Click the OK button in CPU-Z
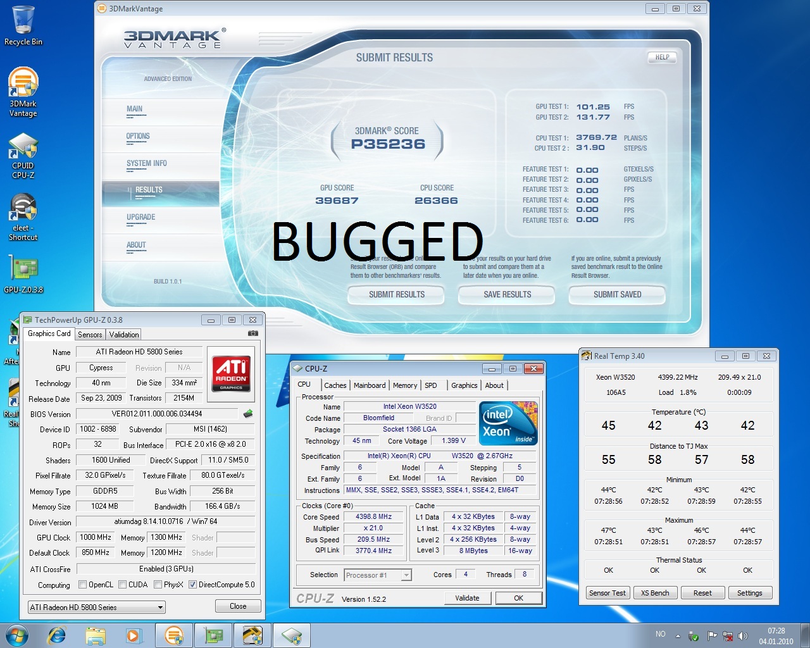 click(x=519, y=598)
